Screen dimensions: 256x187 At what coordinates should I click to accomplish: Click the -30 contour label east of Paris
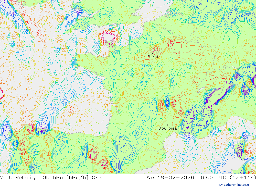[x=177, y=53]
